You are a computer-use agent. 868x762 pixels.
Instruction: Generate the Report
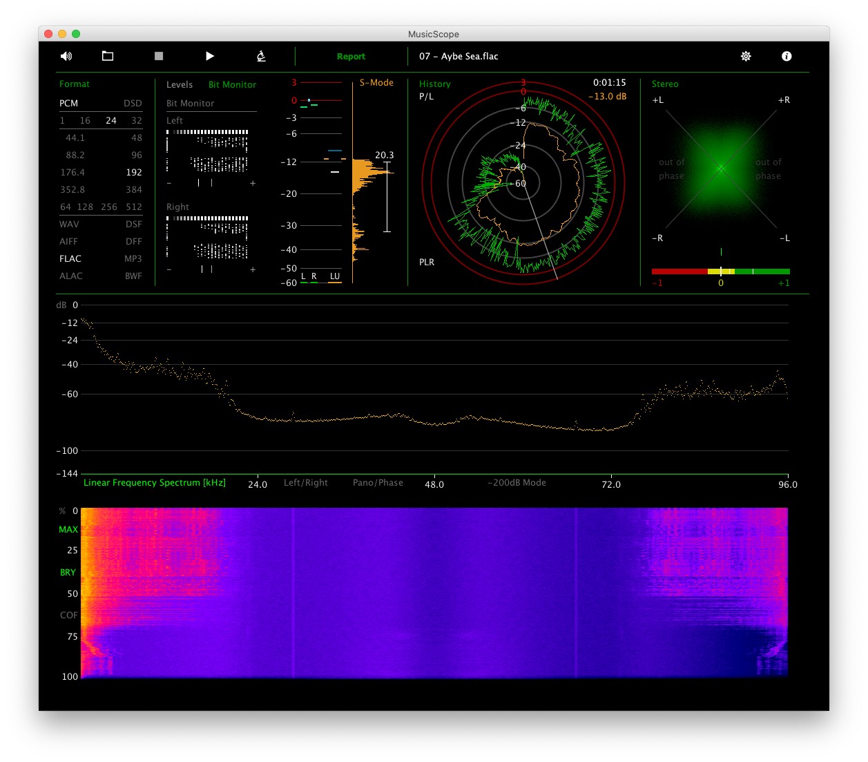tap(351, 57)
